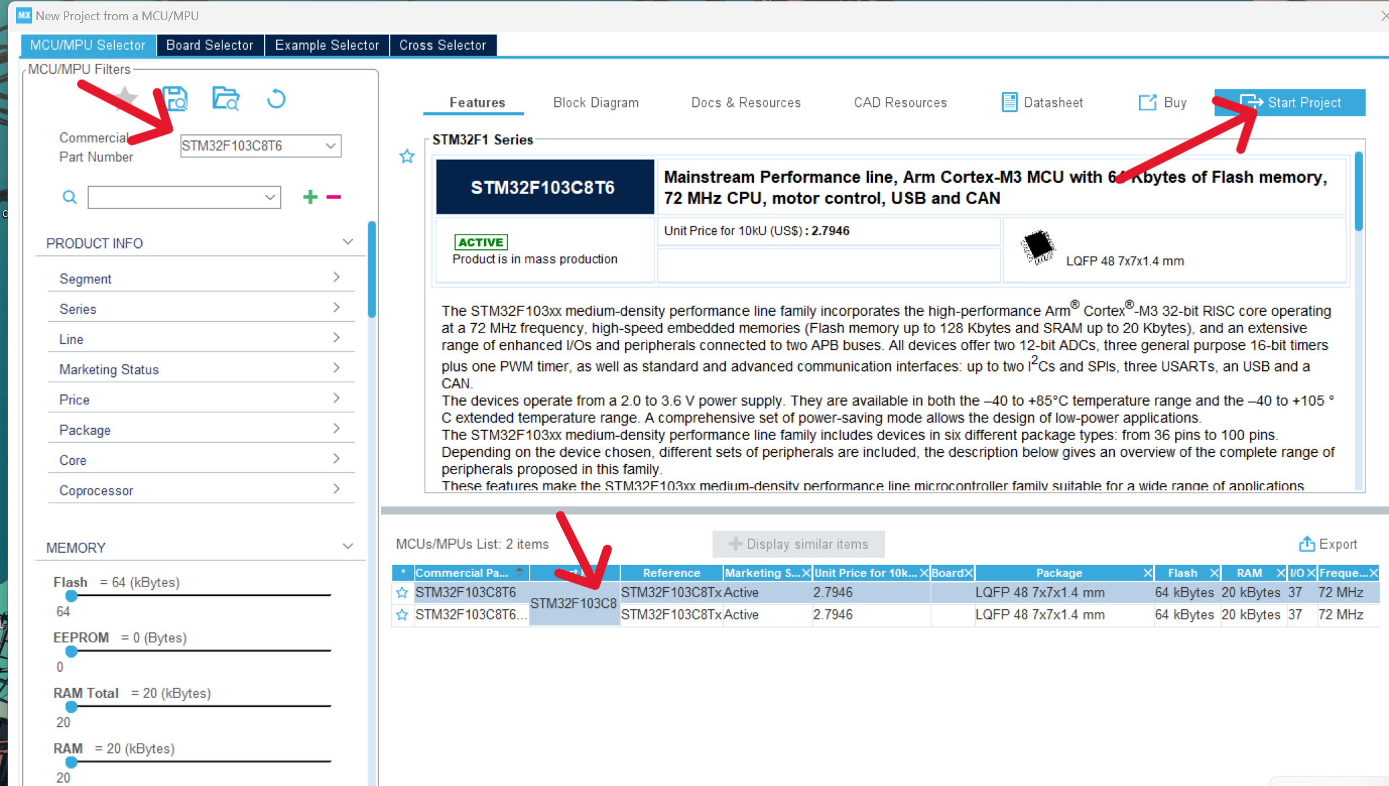1389x786 pixels.
Task: Click the load saved search folder icon
Action: coord(226,99)
